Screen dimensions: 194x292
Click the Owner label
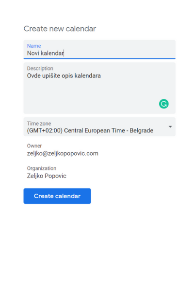pyautogui.click(x=34, y=146)
